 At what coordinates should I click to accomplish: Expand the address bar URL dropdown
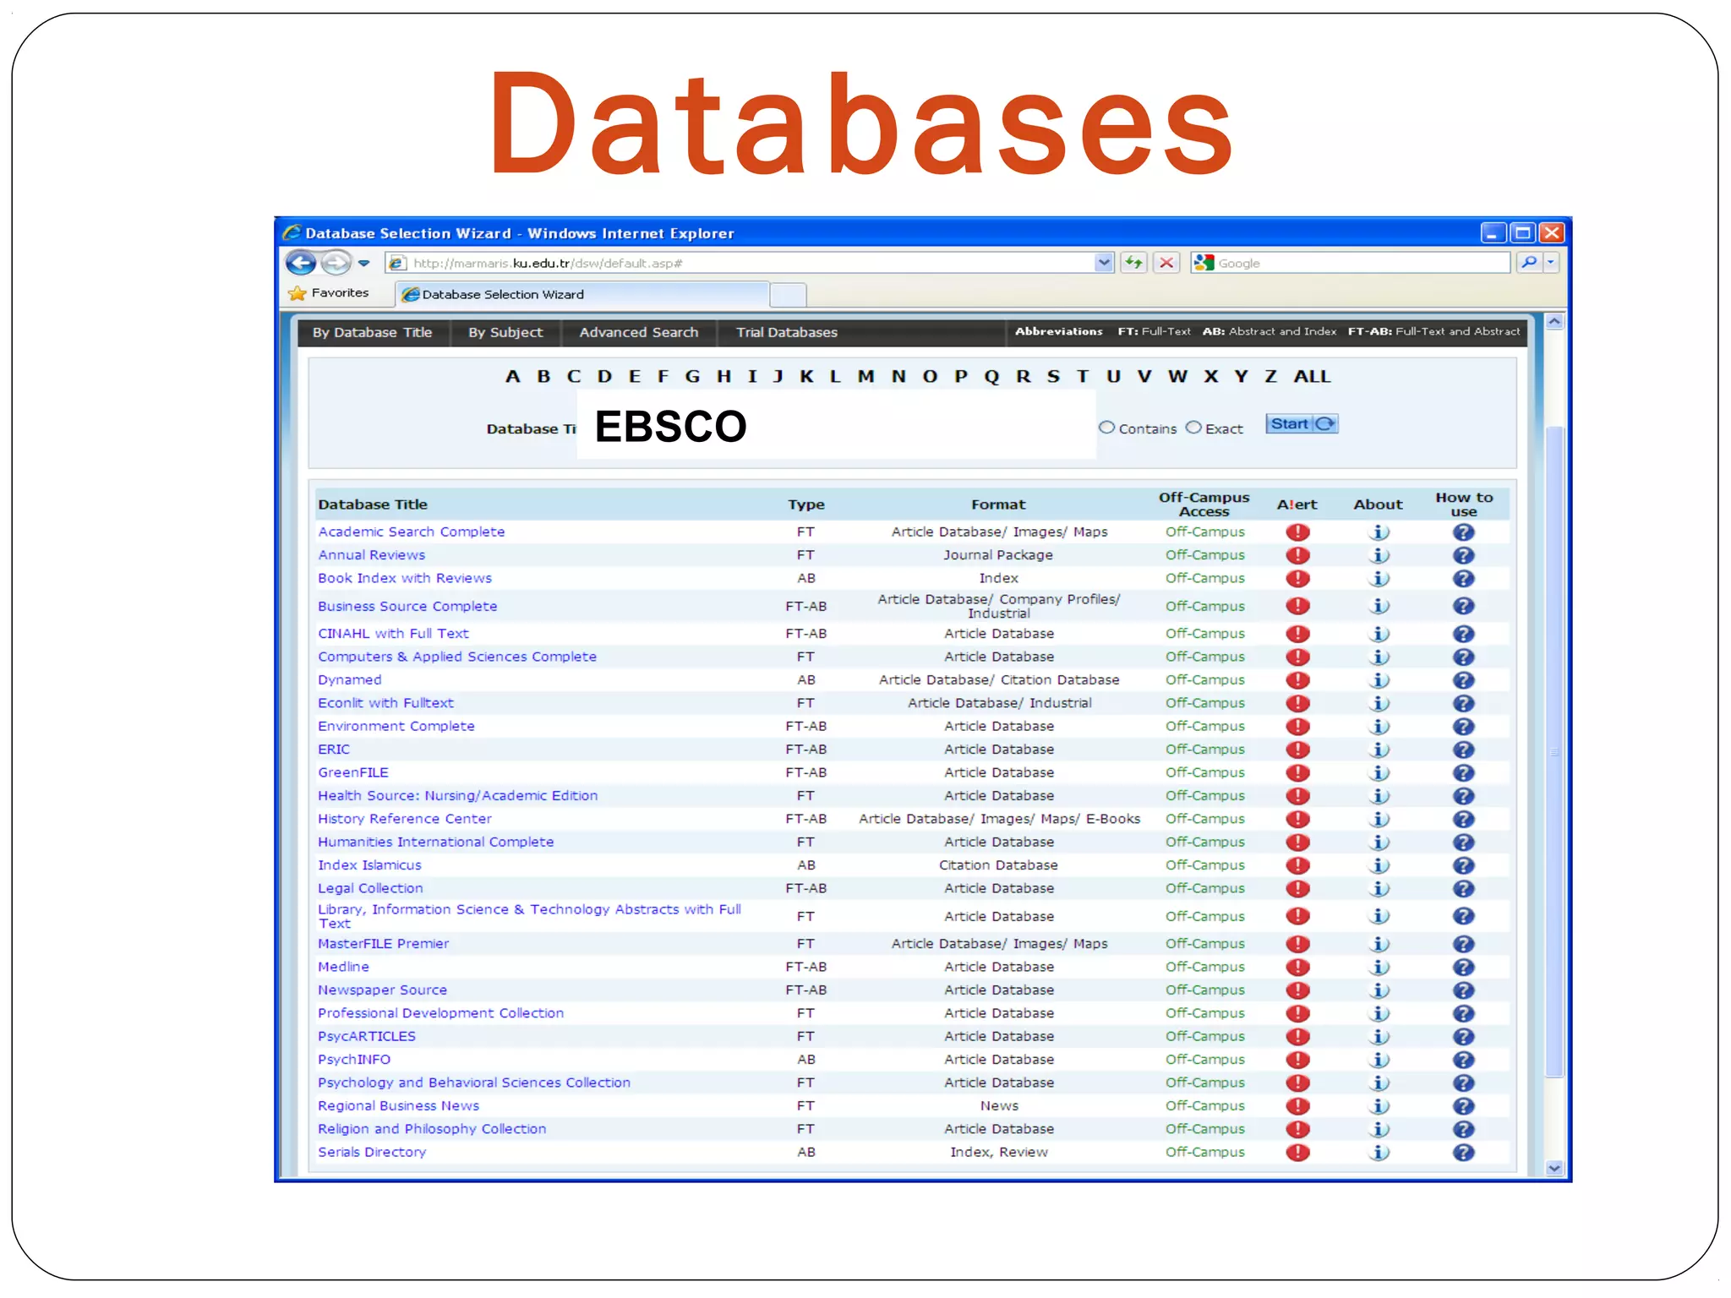pyautogui.click(x=1104, y=263)
